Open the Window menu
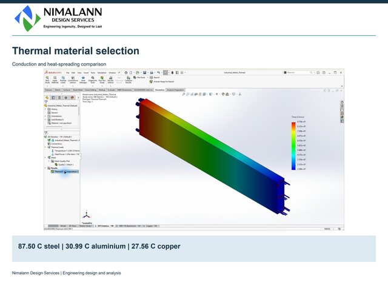The image size is (388, 291). (x=112, y=73)
